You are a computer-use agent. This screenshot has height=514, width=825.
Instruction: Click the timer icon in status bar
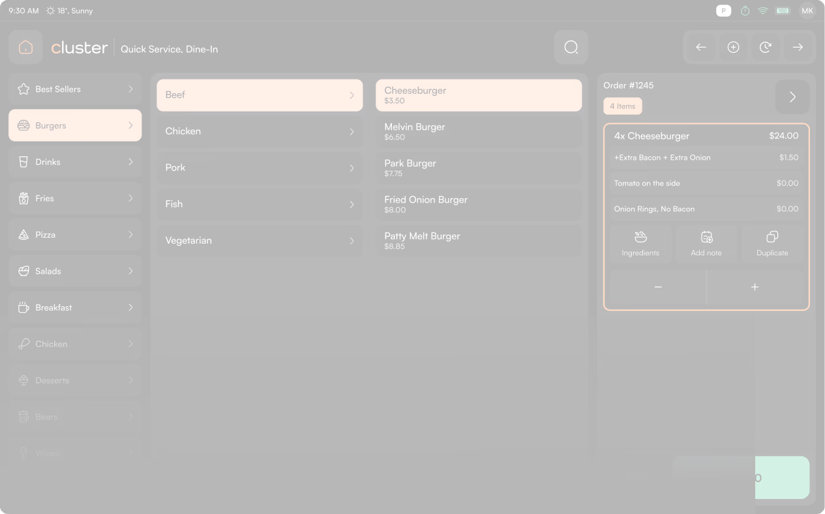tap(745, 11)
